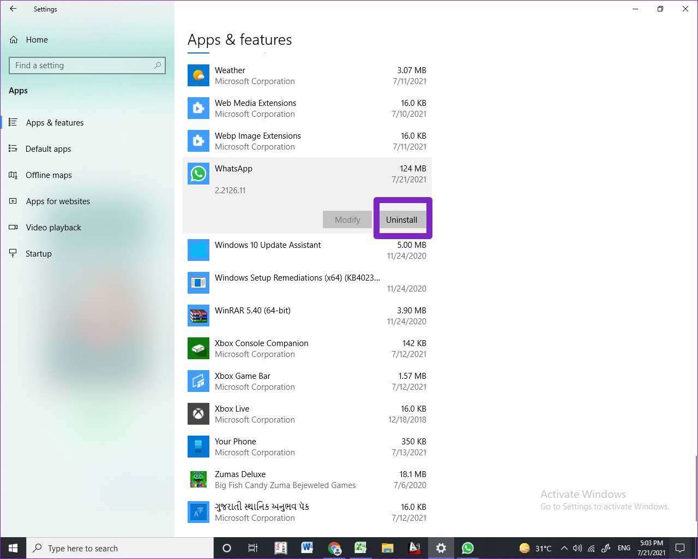This screenshot has height=559, width=698.
Task: Open Google Chrome from the taskbar
Action: pos(334,548)
